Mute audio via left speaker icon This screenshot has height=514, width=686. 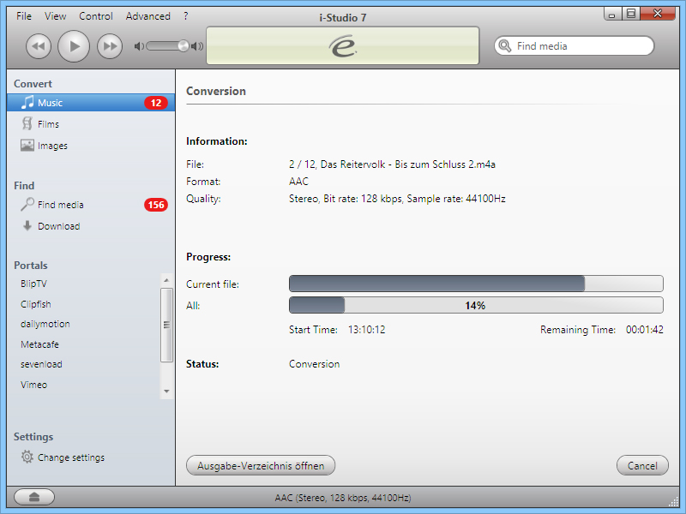(x=138, y=46)
